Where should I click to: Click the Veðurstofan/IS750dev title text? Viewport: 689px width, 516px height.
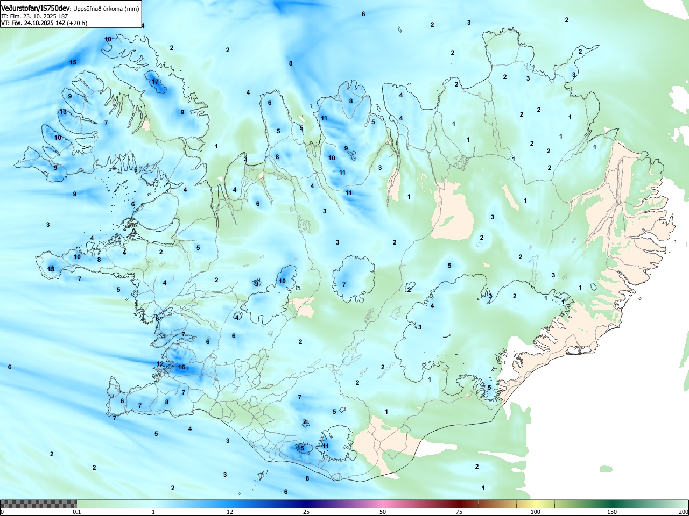pyautogui.click(x=35, y=8)
